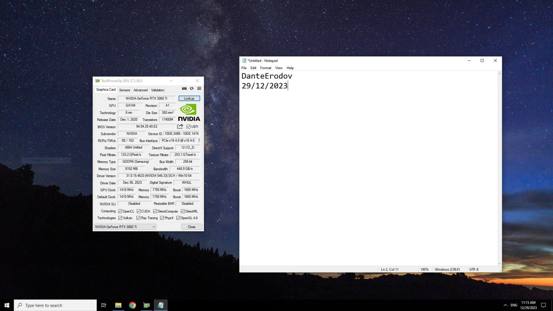Click the UTF-8 encoding status entry

coord(474,270)
